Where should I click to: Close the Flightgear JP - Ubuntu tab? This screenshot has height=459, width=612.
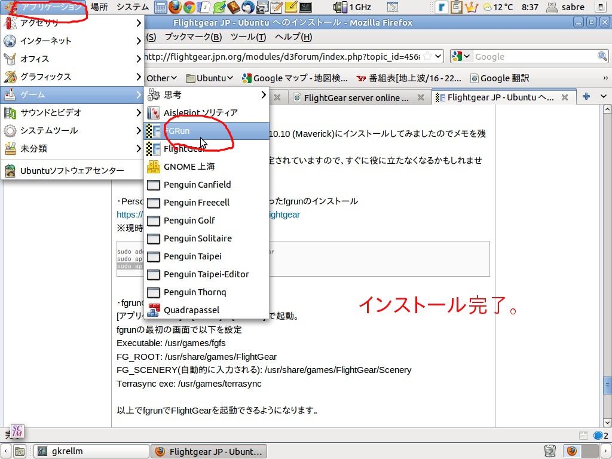coord(564,97)
